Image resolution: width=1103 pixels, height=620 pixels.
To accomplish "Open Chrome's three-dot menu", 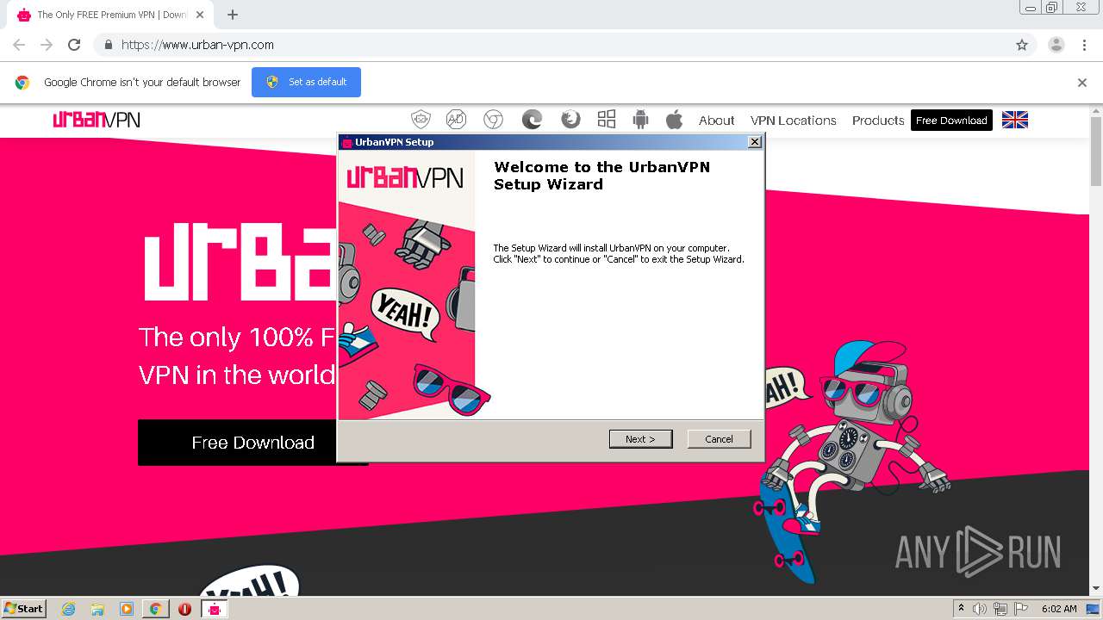I will point(1085,45).
